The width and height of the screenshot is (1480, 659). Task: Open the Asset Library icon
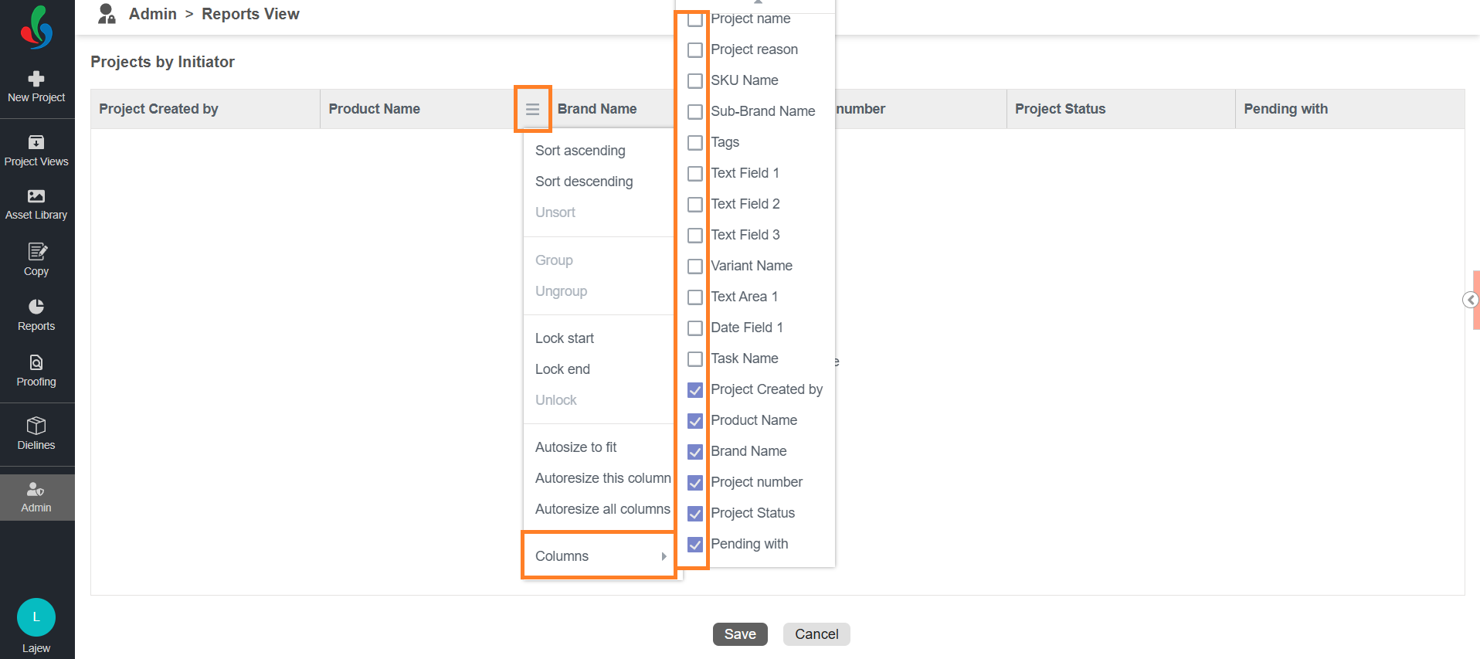tap(36, 196)
